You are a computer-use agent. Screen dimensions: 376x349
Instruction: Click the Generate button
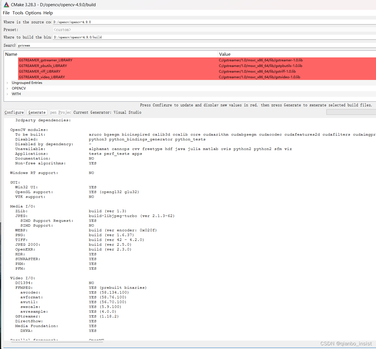coord(37,112)
